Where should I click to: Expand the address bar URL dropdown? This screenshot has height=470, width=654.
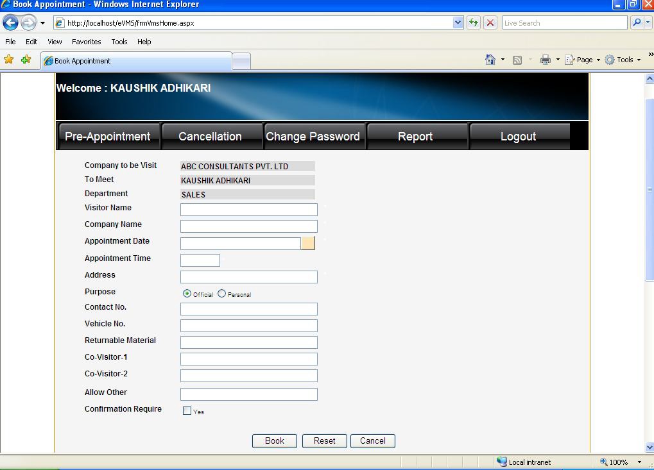(x=458, y=23)
